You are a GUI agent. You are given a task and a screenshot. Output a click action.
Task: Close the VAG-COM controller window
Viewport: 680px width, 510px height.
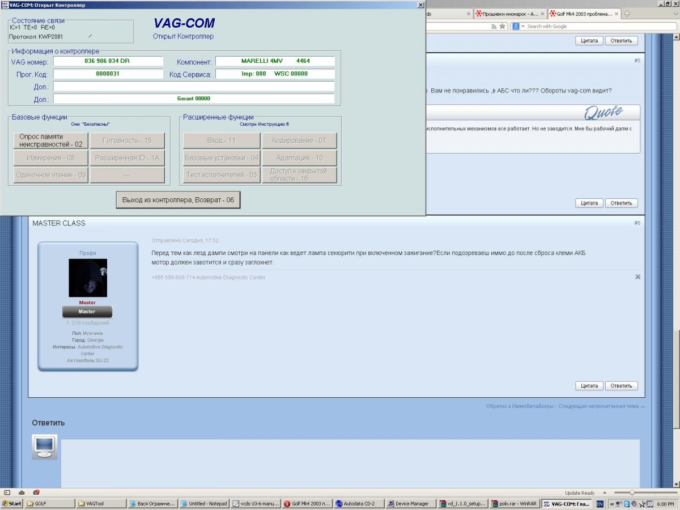pyautogui.click(x=420, y=5)
